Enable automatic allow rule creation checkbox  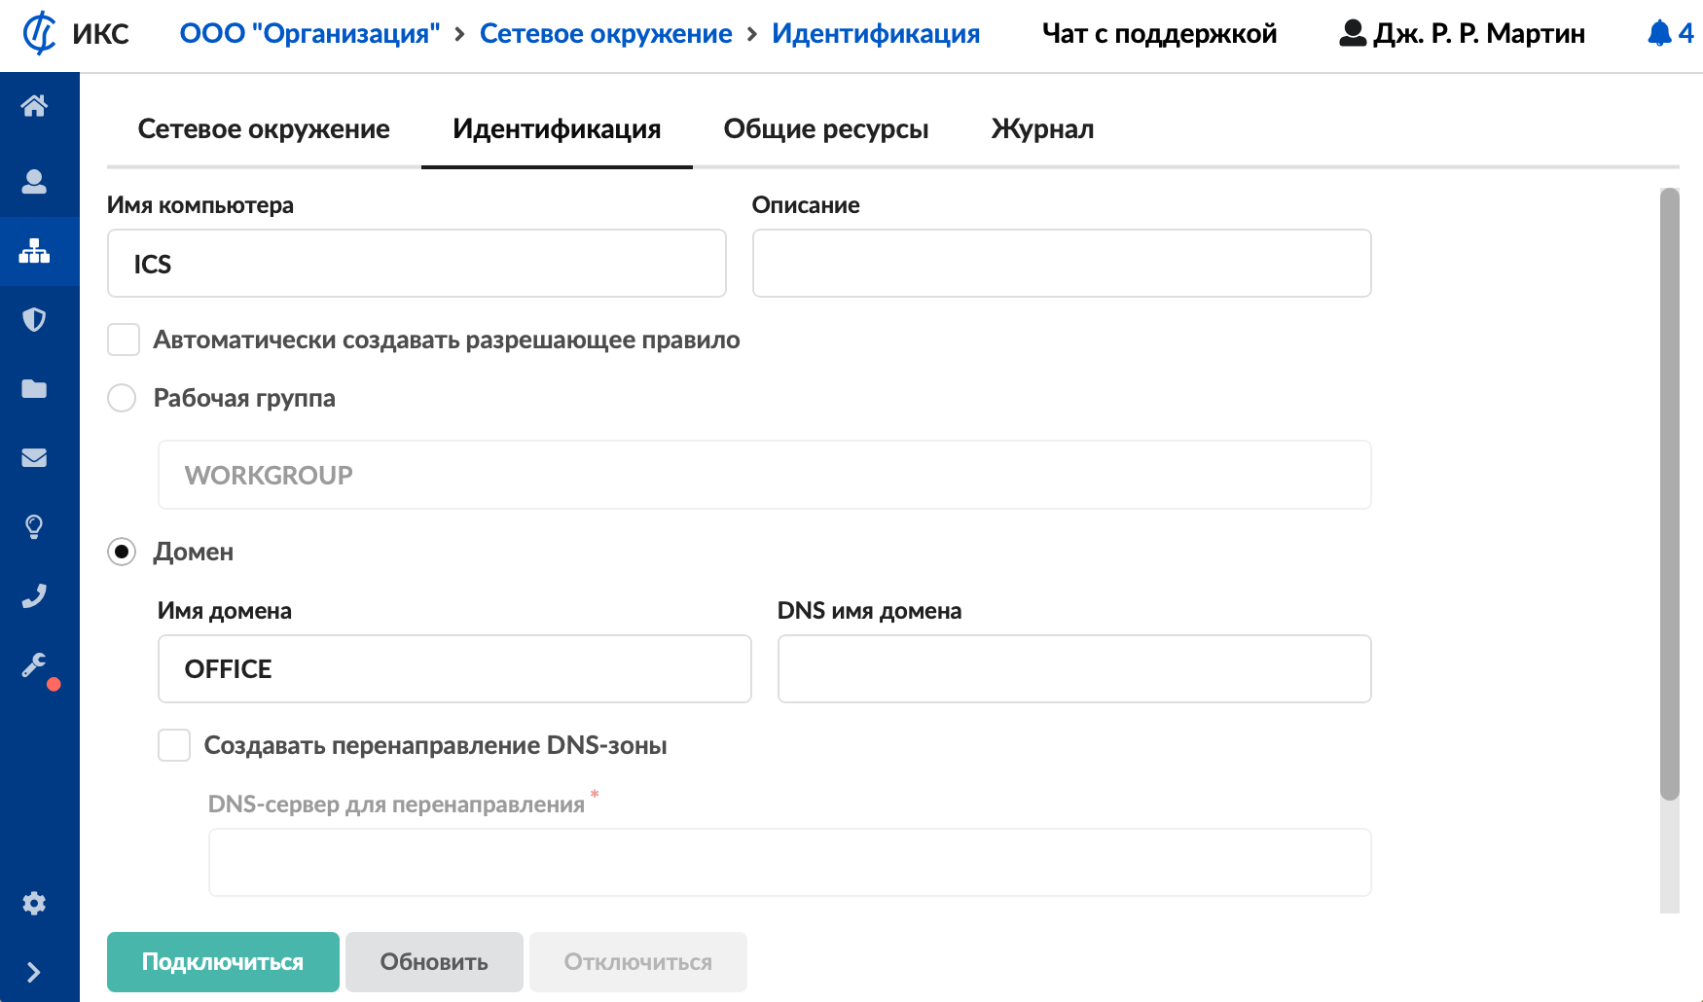pos(124,340)
